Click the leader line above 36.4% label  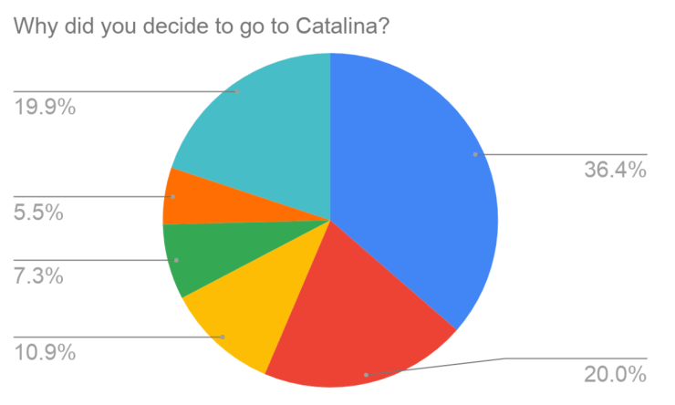pos(566,154)
